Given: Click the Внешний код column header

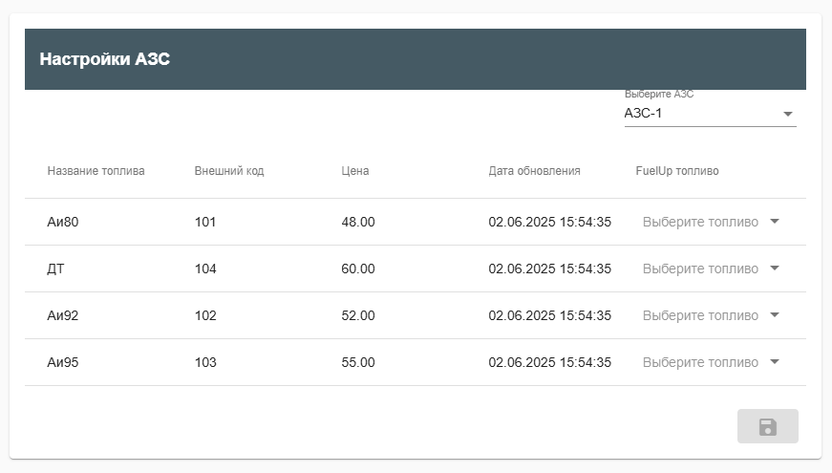Looking at the screenshot, I should point(229,171).
